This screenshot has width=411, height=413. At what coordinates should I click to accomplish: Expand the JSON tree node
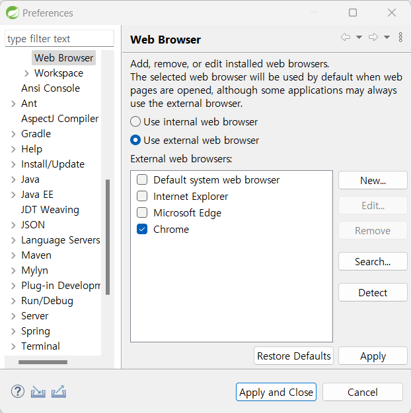coord(13,225)
